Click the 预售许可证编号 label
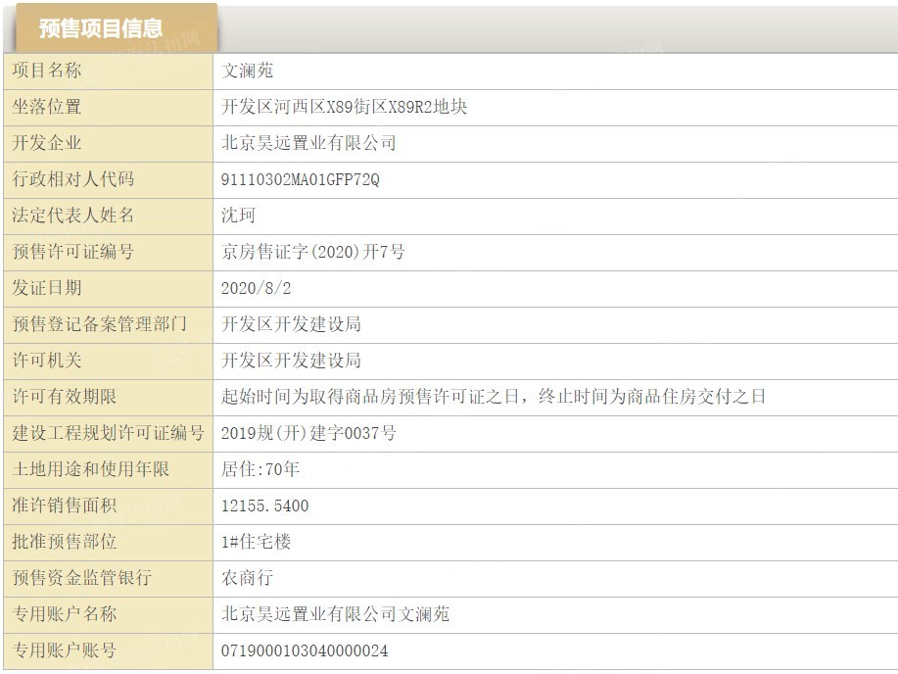898x674 pixels. (x=73, y=252)
